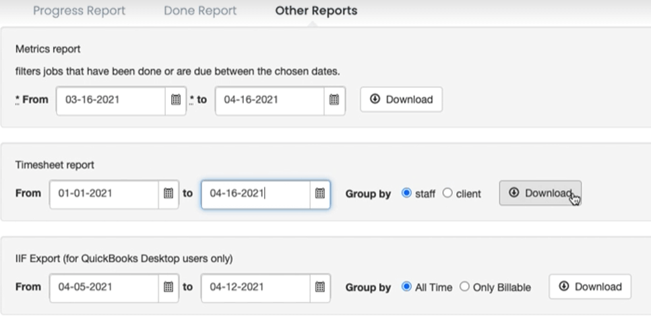Click Metrics to date field 04-16-2021
Image resolution: width=651 pixels, height=324 pixels.
coord(270,100)
